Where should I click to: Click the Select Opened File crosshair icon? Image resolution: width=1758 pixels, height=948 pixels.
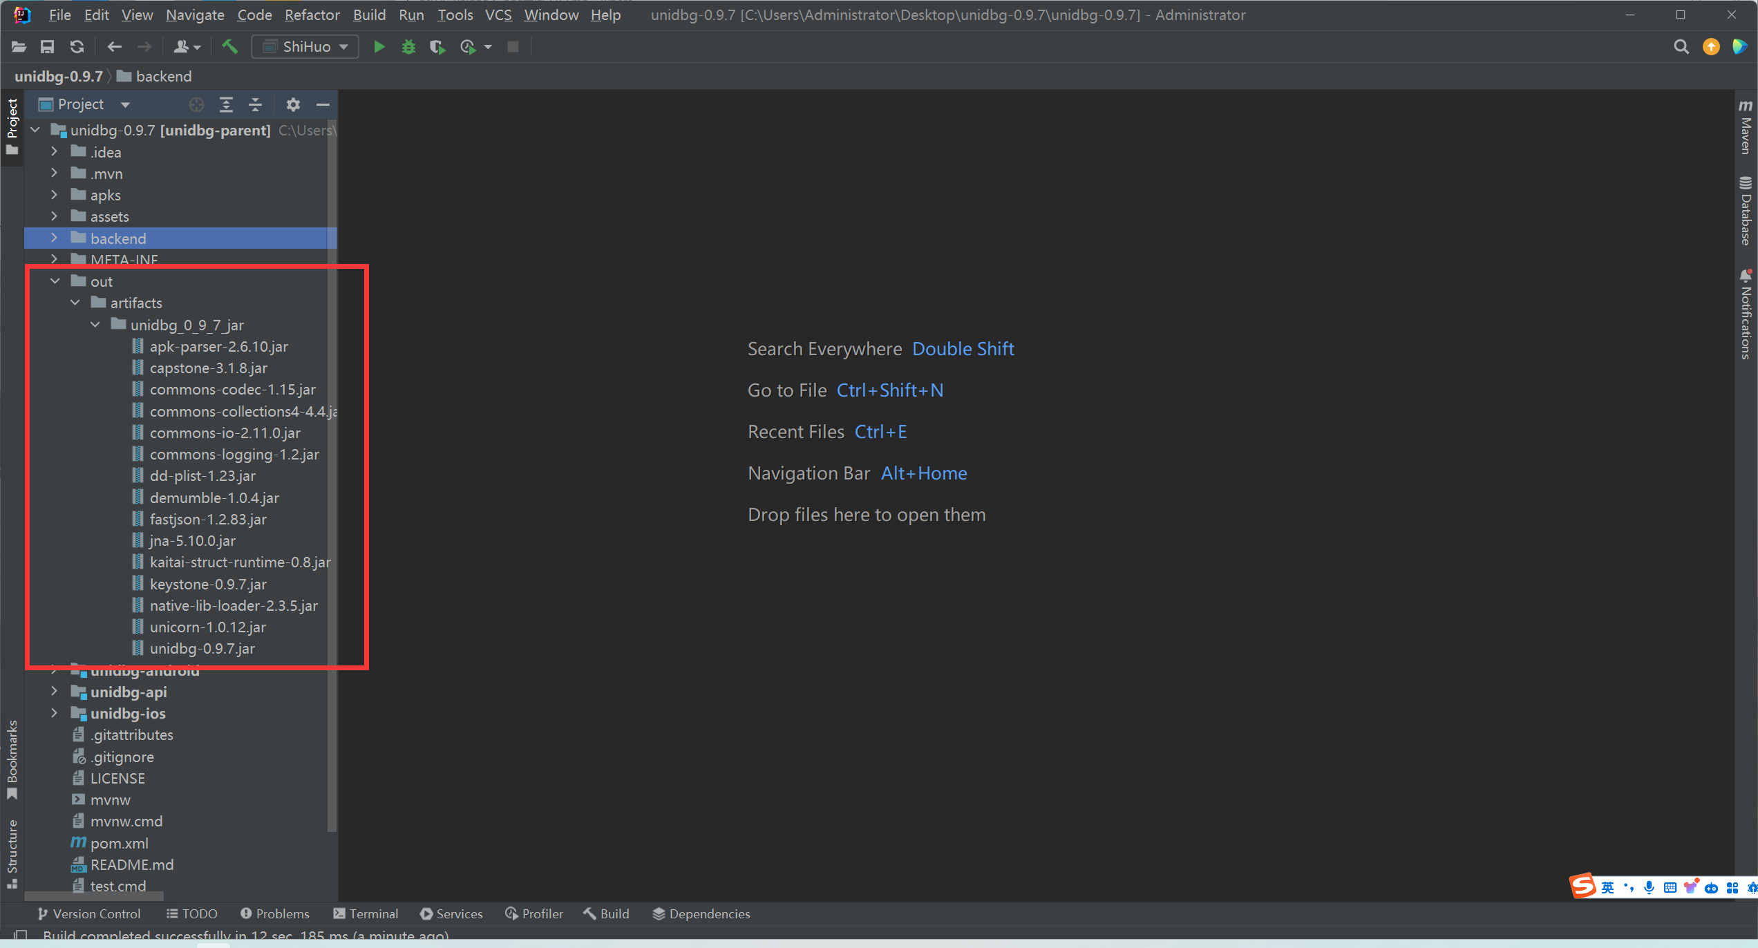(x=196, y=105)
